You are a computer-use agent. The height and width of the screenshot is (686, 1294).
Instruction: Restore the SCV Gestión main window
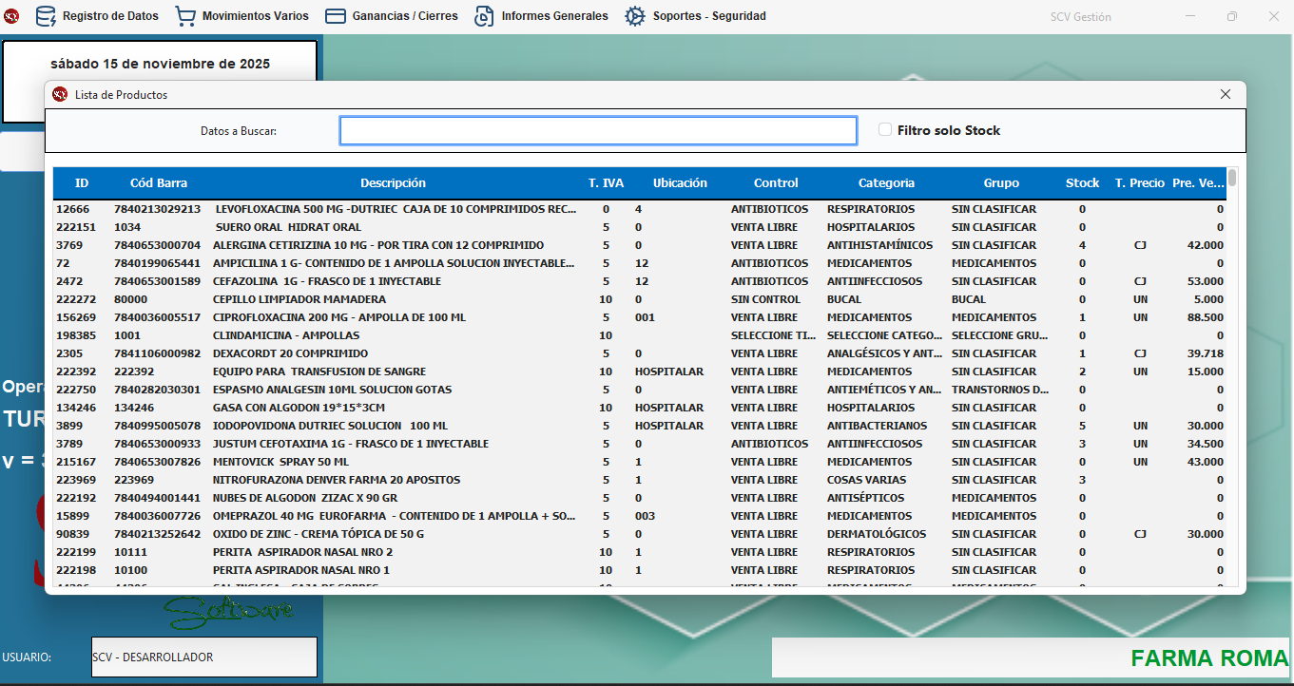click(1232, 16)
